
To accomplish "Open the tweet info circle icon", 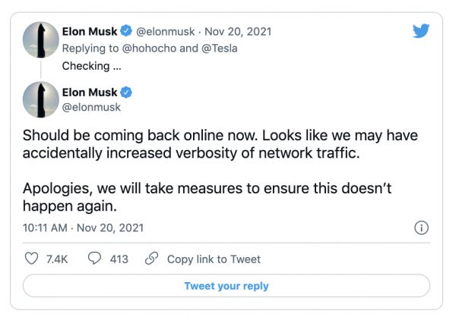I will [x=421, y=228].
